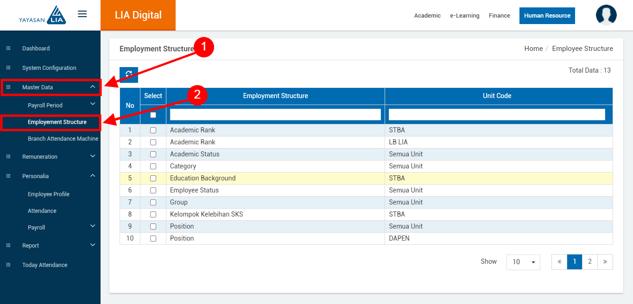The height and width of the screenshot is (304, 633).
Task: Click the Home breadcrumb link
Action: point(533,49)
